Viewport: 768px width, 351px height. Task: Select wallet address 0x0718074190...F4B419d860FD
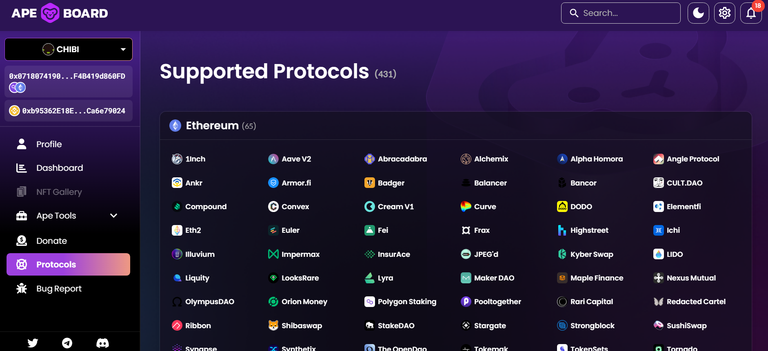[x=69, y=82]
